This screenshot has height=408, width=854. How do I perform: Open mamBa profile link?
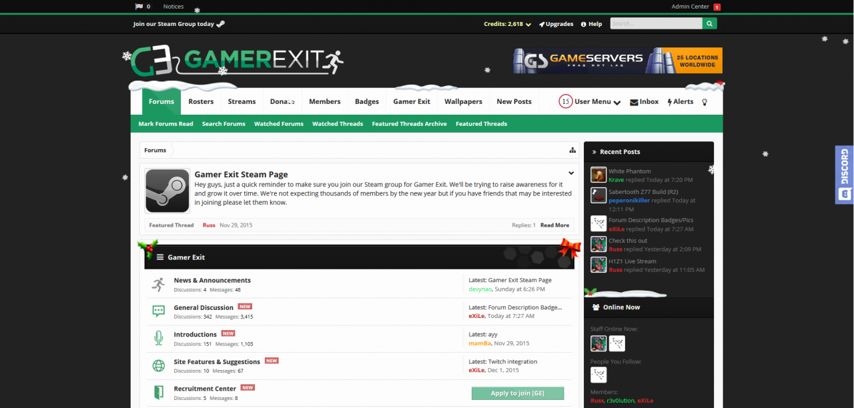pos(480,343)
